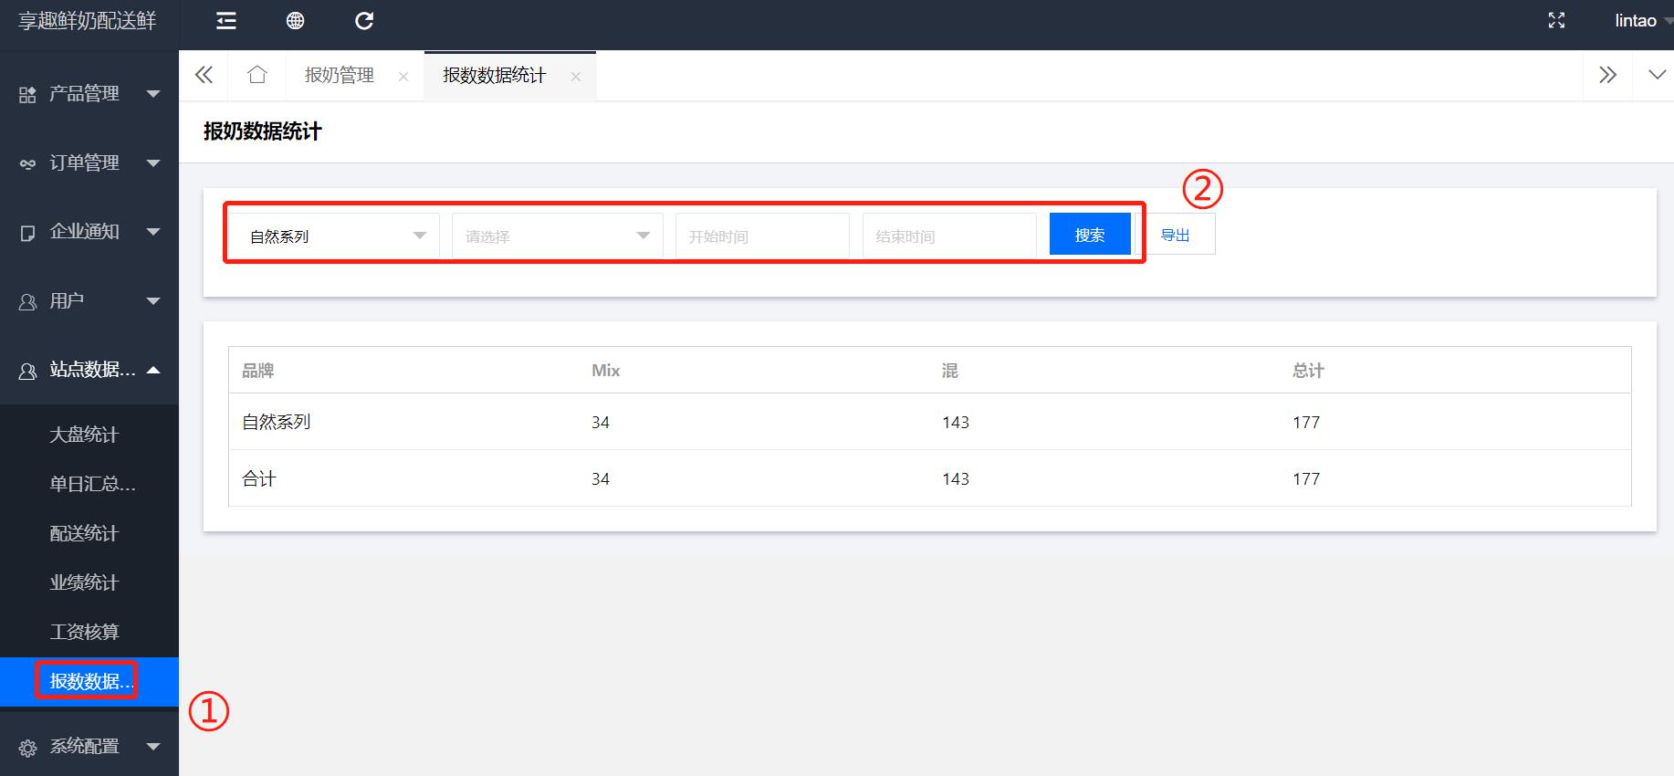Screen dimensions: 1674x776
Task: Click the 导出 button
Action: point(1175,235)
